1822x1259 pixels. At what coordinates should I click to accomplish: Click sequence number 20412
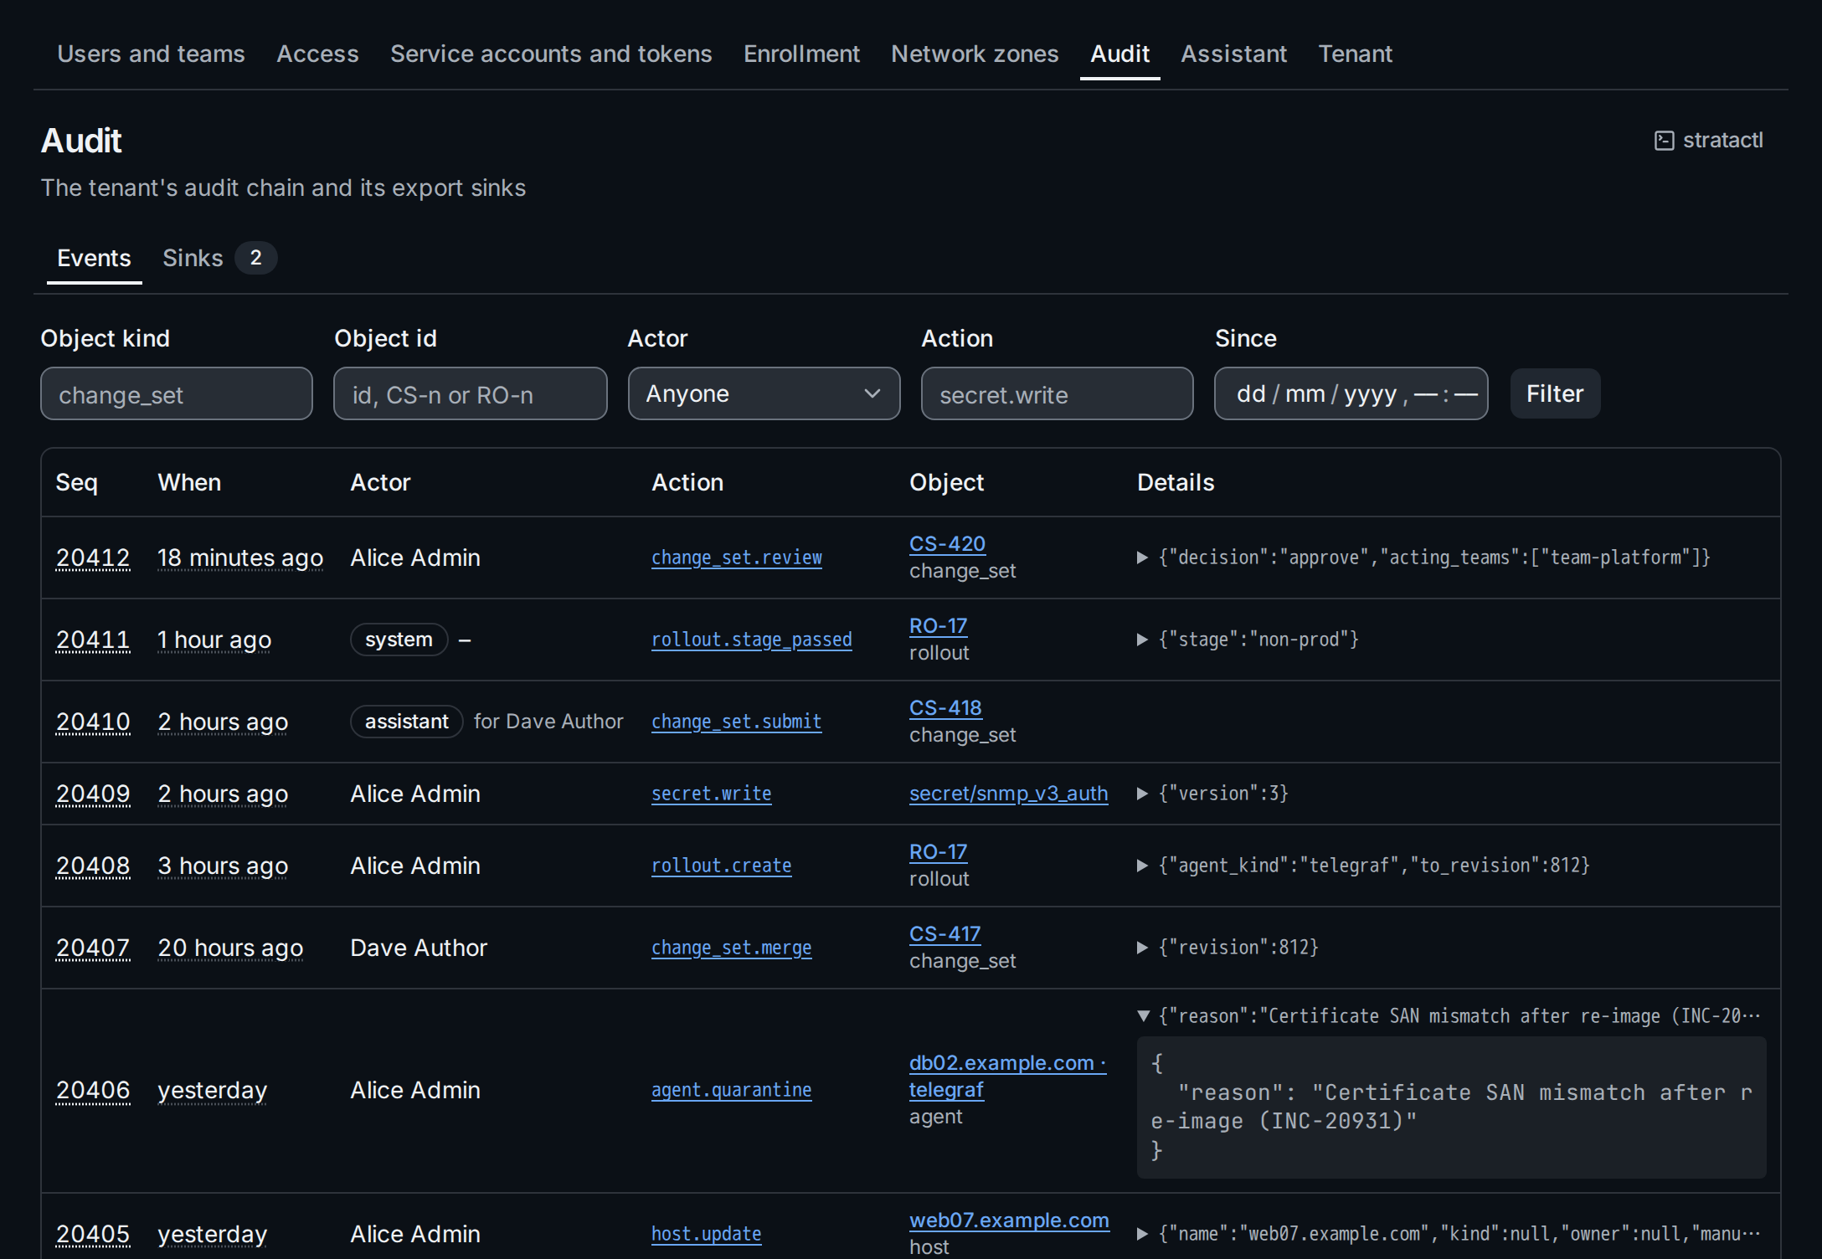coord(93,558)
